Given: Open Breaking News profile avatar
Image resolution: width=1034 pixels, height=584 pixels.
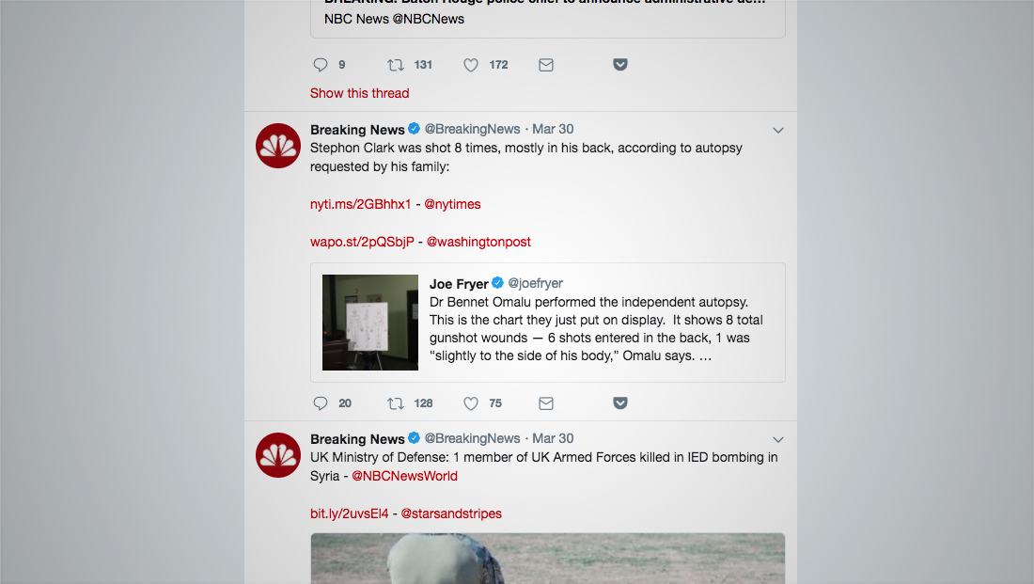Looking at the screenshot, I should pos(277,145).
